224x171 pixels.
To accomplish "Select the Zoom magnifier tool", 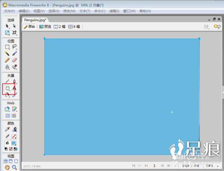I will (x=14, y=167).
